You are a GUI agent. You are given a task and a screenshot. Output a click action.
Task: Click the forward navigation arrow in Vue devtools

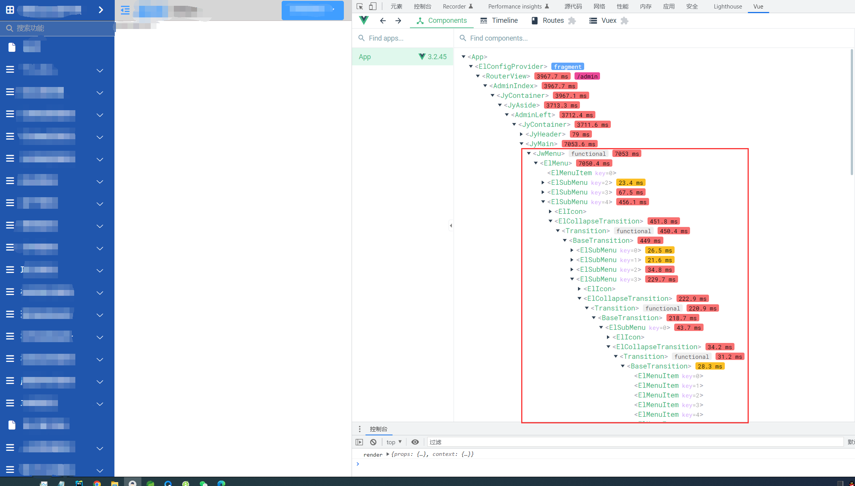[398, 20]
